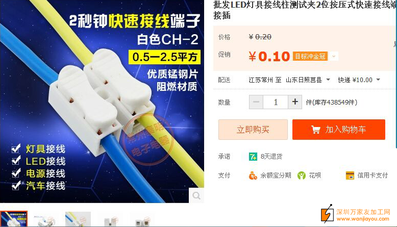397x227 pixels.
Task: Click the quantity input field showing 1
Action: (276, 102)
